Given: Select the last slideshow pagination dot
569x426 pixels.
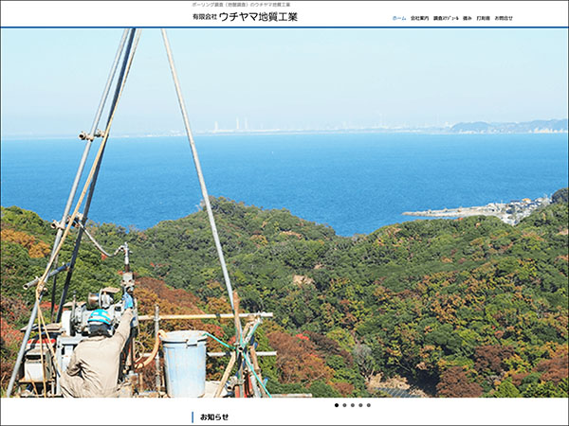Looking at the screenshot, I should (369, 405).
